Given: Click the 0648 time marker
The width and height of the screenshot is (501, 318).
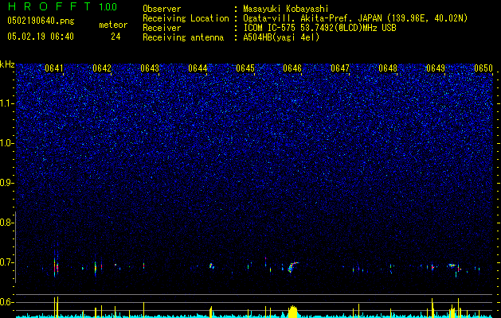Looking at the screenshot, I should pos(388,68).
